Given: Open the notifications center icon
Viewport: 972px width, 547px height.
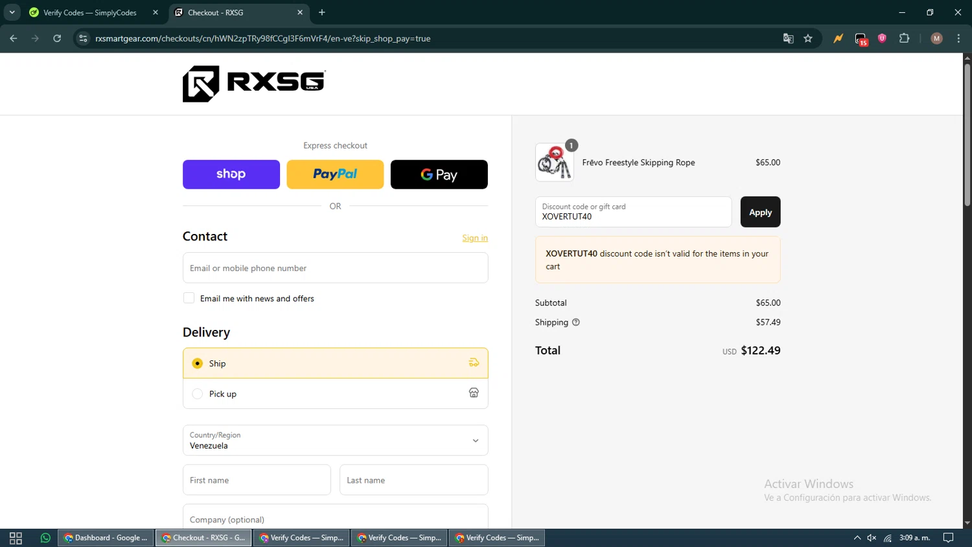Looking at the screenshot, I should point(948,538).
